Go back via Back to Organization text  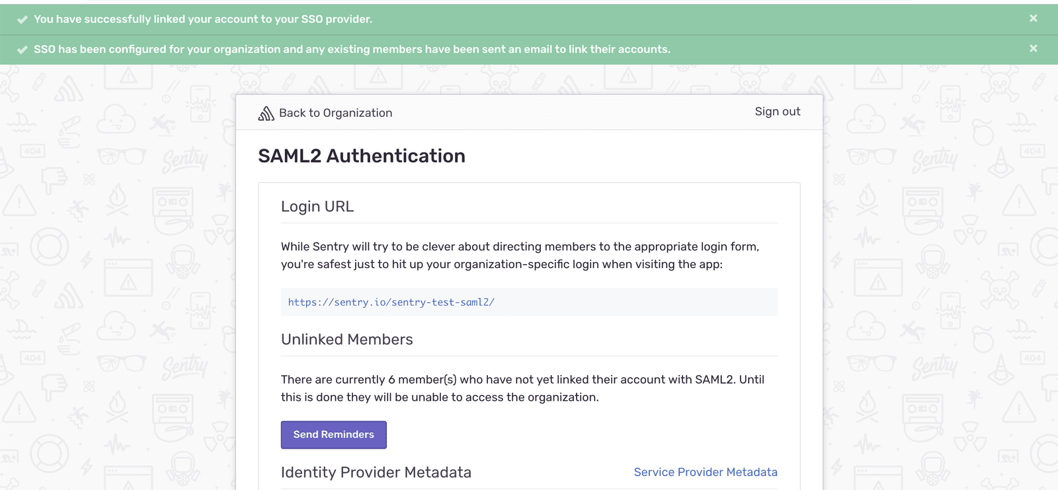coord(335,113)
